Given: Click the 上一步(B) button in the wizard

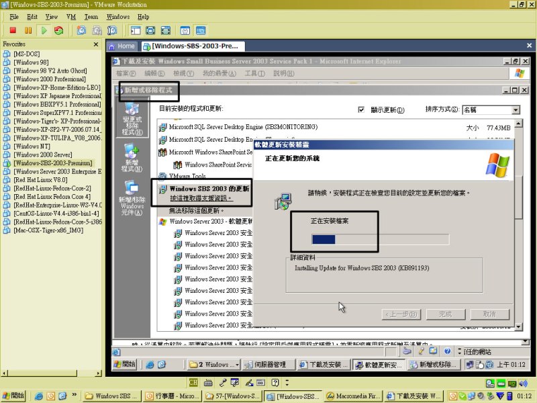Looking at the screenshot, I should (x=401, y=314).
